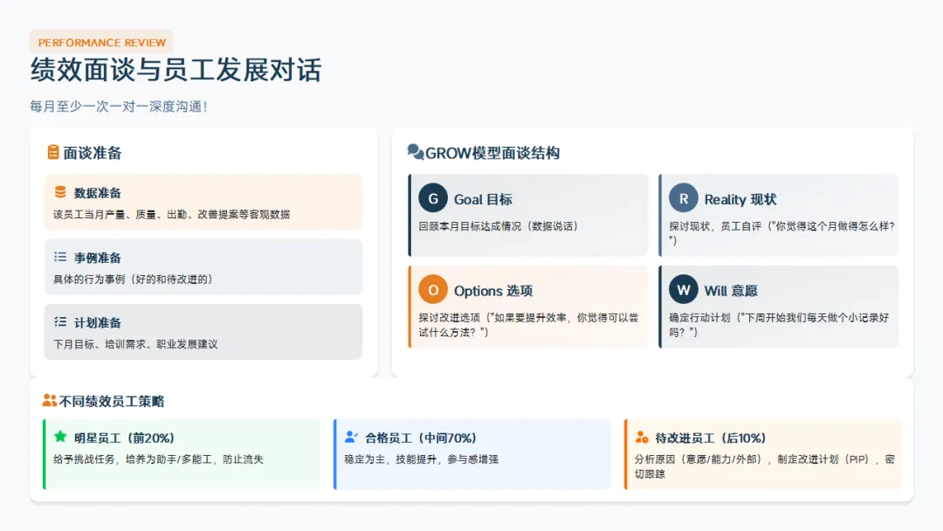Viewport: 943px width, 531px height.
Task: Click the clipboard icon beside 面谈准备
Action: (x=53, y=152)
